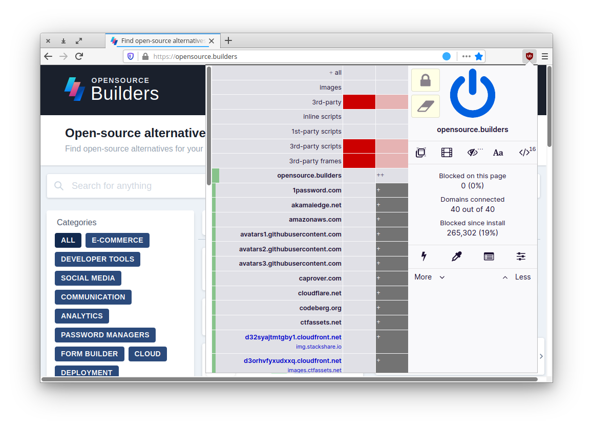The width and height of the screenshot is (593, 430).
Task: Open the element picker eyedropper
Action: (456, 256)
